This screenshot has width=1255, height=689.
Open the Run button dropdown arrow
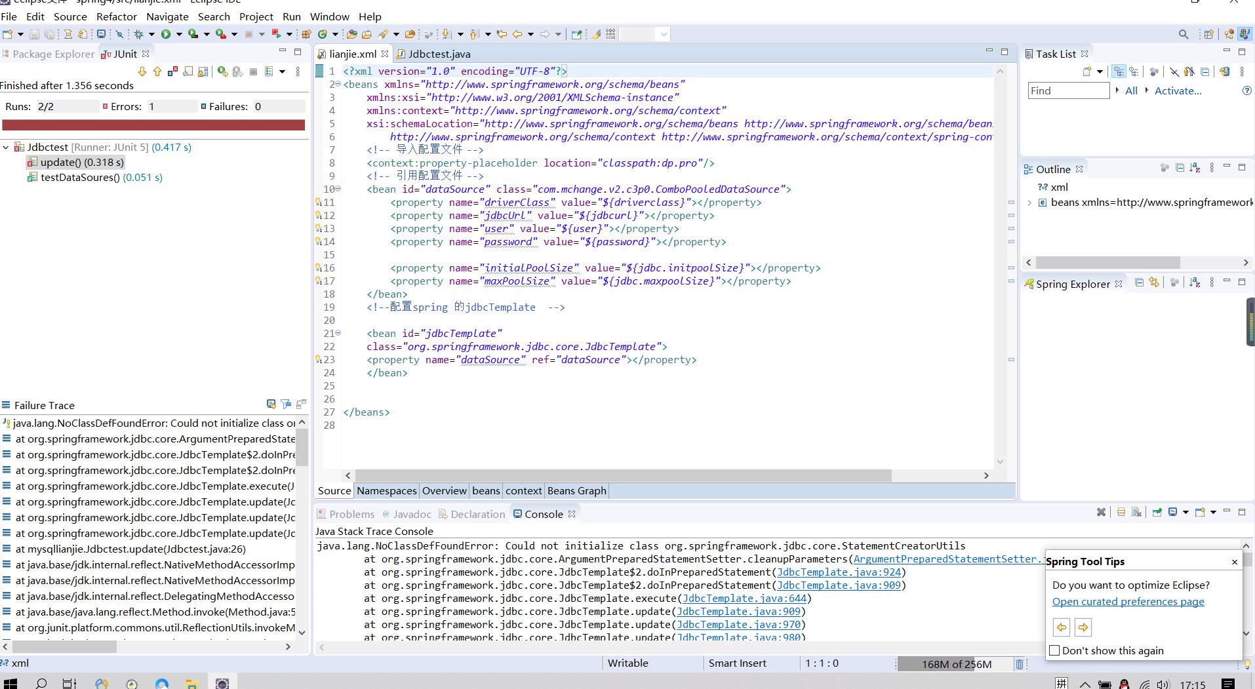(x=178, y=34)
